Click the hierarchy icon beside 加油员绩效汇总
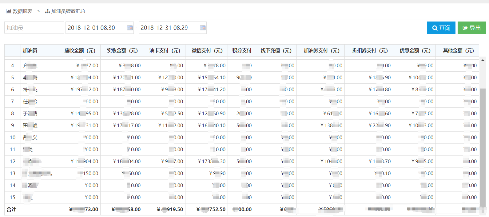The width and height of the screenshot is (489, 217). pos(47,11)
